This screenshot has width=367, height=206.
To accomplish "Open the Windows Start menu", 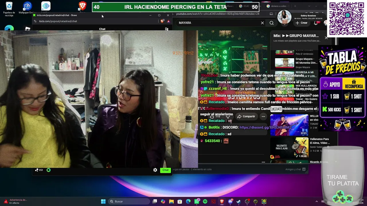I will pyautogui.click(x=103, y=201).
